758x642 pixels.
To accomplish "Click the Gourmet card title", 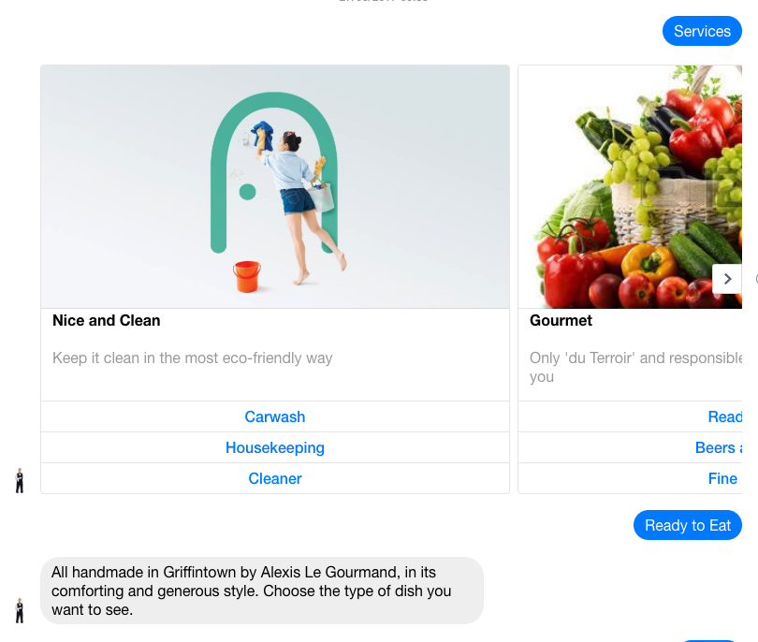I will coord(561,320).
